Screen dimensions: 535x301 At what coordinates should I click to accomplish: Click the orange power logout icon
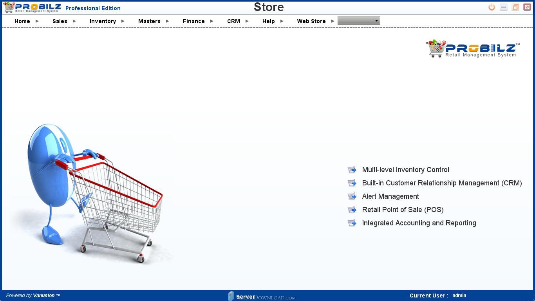(492, 7)
